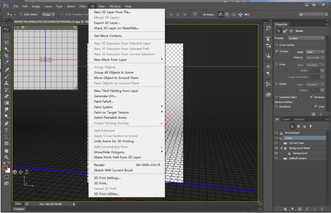
Task: Choose the Roll 3D Object mode icon
Action: point(227,14)
